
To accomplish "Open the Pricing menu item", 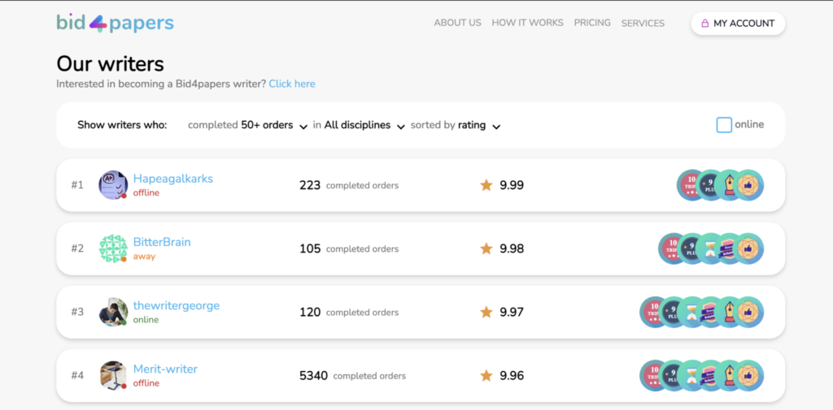I will [x=592, y=23].
